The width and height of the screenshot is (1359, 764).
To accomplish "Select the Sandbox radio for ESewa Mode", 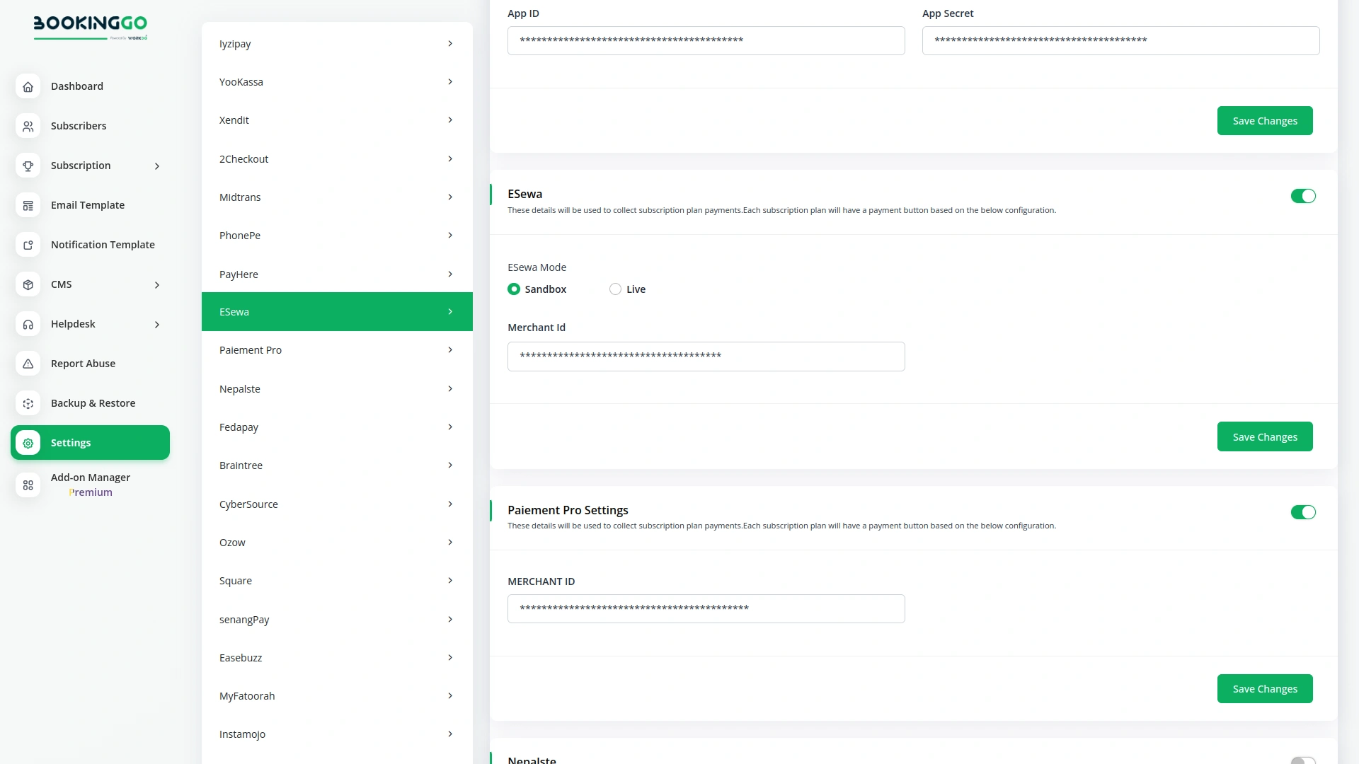I will click(514, 289).
